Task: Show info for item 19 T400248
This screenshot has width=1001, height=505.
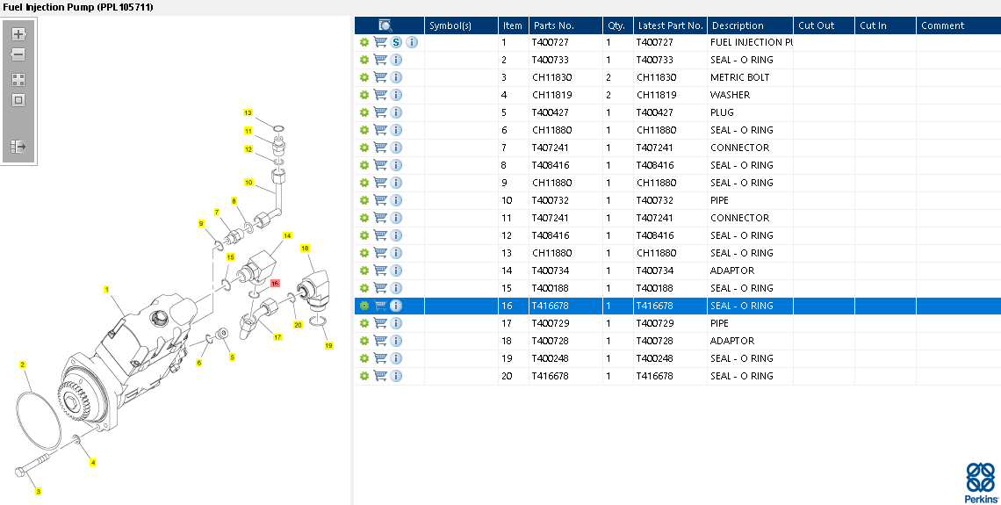Action: click(x=396, y=358)
